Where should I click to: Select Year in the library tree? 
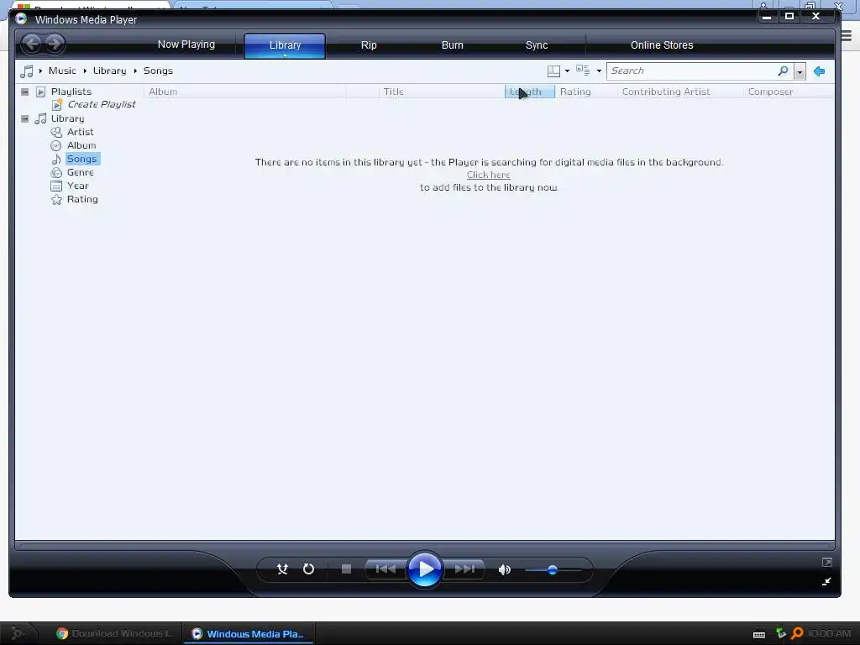pyautogui.click(x=77, y=186)
